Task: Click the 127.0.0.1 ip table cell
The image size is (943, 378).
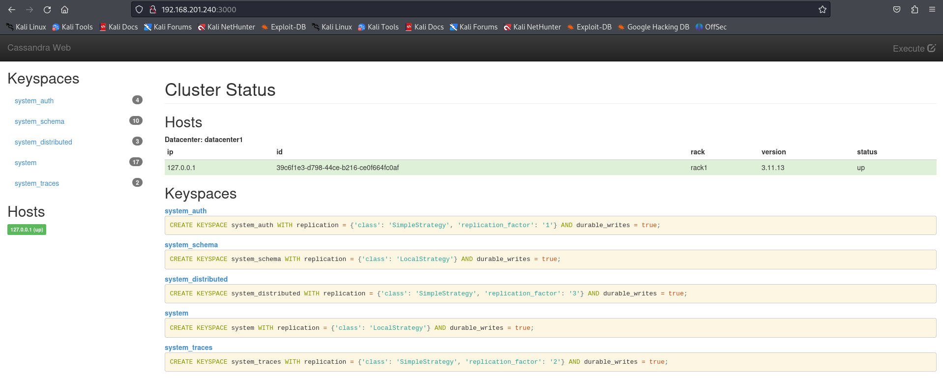Action: 181,168
